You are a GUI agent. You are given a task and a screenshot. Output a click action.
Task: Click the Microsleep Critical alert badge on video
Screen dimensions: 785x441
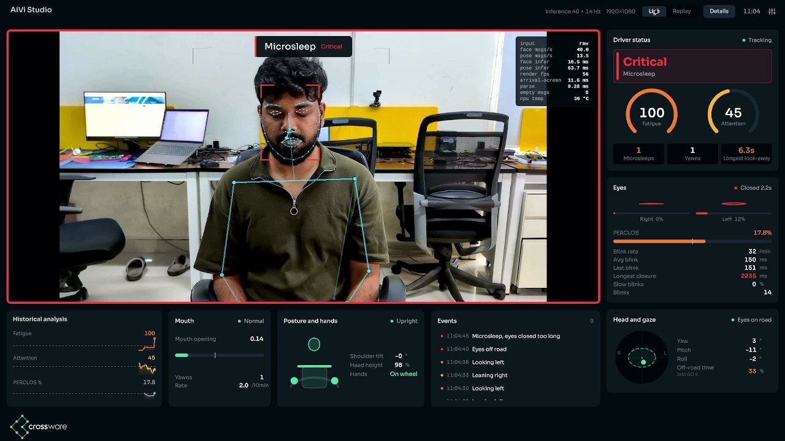[x=304, y=47]
